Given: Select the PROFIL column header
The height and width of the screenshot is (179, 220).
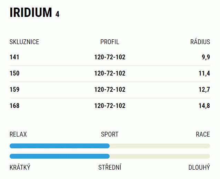Looking at the screenshot, I should pyautogui.click(x=110, y=42).
